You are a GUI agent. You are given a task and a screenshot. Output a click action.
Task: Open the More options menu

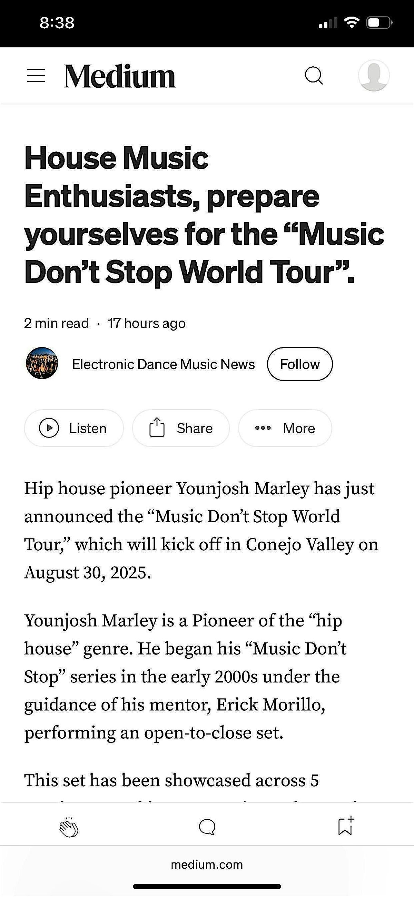(x=285, y=428)
